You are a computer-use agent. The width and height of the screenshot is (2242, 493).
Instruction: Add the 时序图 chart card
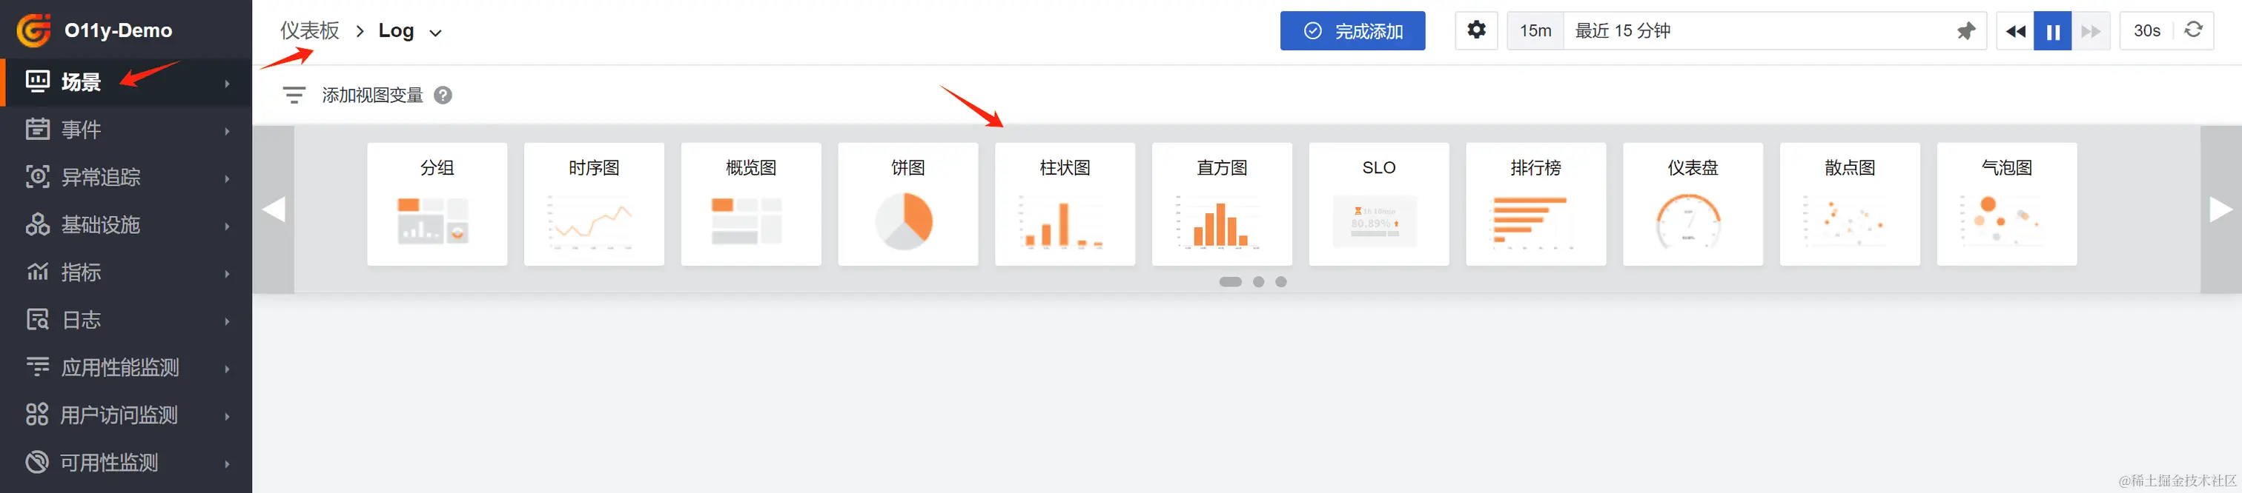(x=595, y=204)
